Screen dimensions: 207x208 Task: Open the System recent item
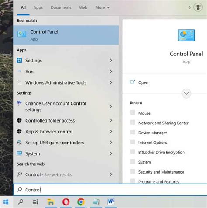[145, 162]
